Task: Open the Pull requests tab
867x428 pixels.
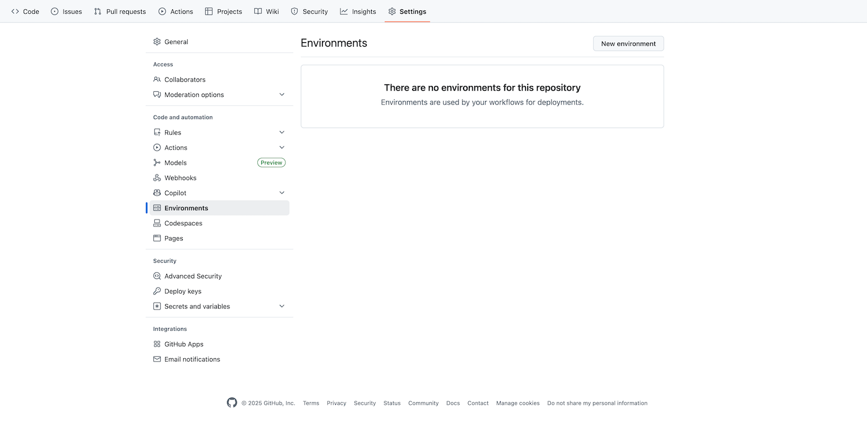Action: click(120, 12)
